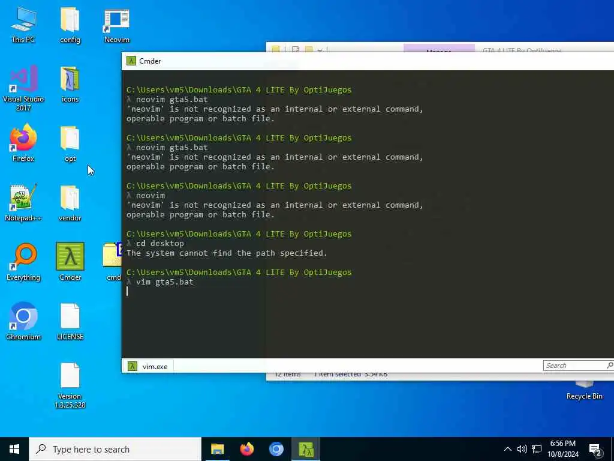The image size is (614, 461).
Task: Open the opt folder on desktop
Action: tap(70, 144)
